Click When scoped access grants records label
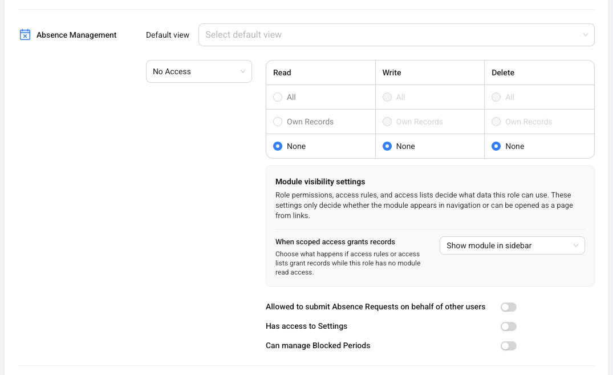Screen dimensions: 613x375 tap(335, 241)
